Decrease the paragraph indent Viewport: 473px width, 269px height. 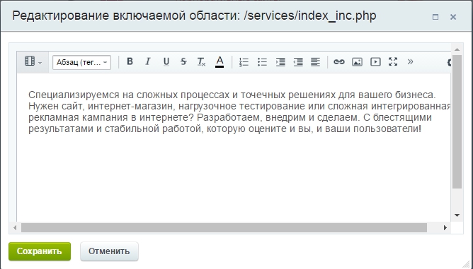[x=298, y=62]
